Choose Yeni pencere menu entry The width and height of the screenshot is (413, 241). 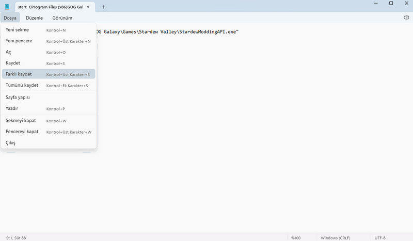coord(49,41)
